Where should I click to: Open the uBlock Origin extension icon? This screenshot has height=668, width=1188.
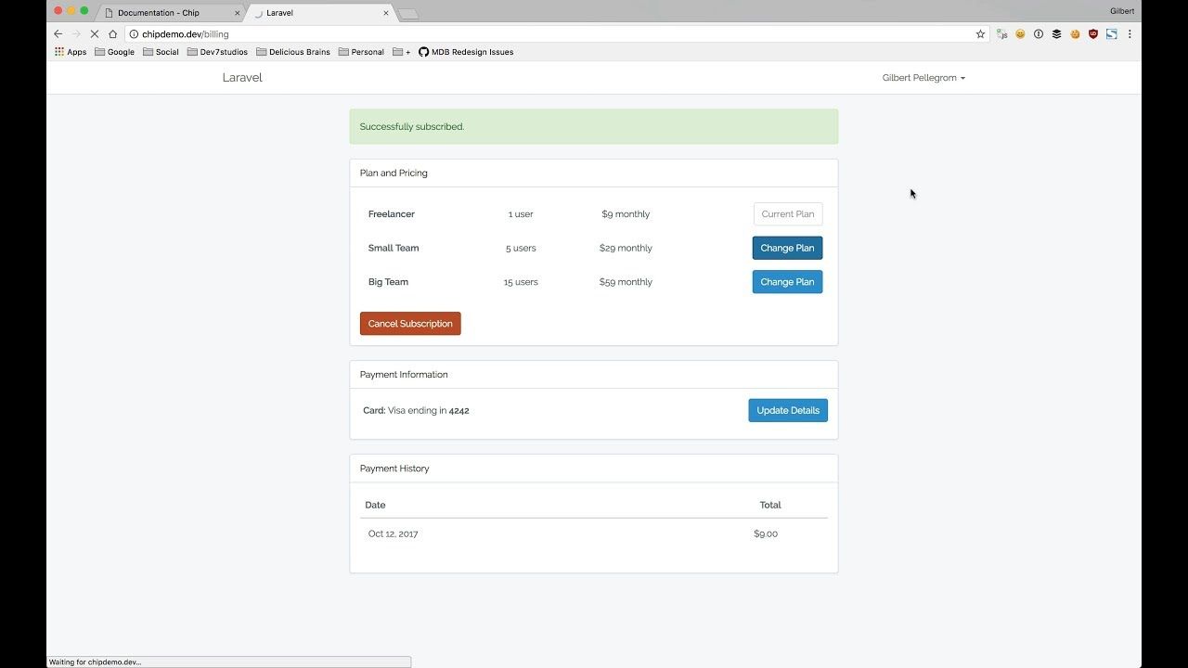(x=1093, y=33)
